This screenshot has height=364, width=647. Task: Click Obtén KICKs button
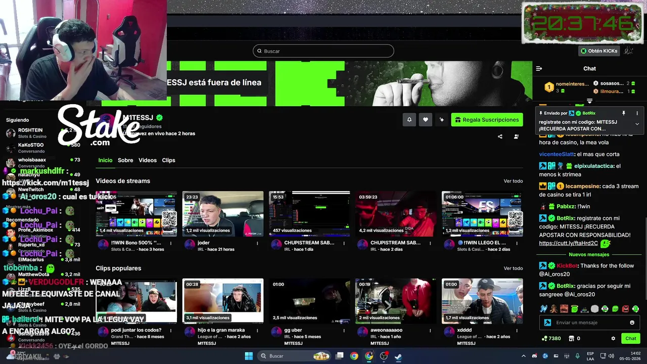599,51
